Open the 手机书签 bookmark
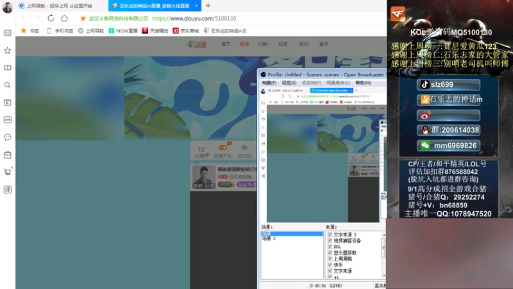Viewport: 513px width, 289px height. (60, 31)
